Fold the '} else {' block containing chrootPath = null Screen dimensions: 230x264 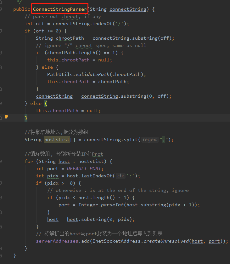[1, 104]
